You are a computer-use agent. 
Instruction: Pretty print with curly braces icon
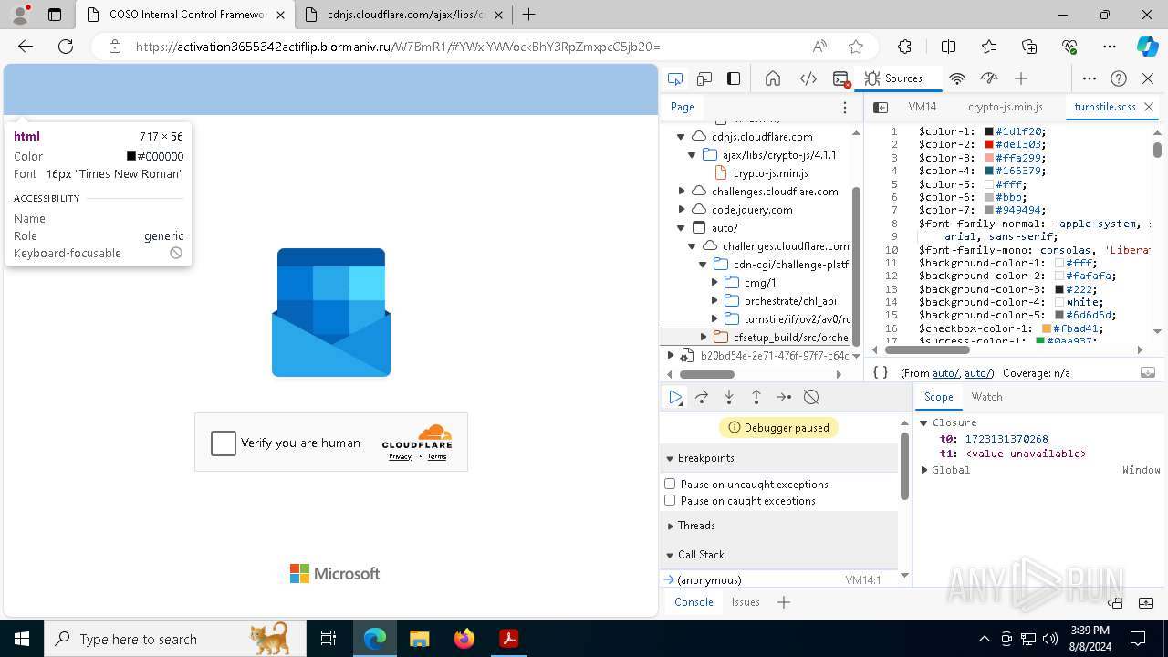coord(881,372)
